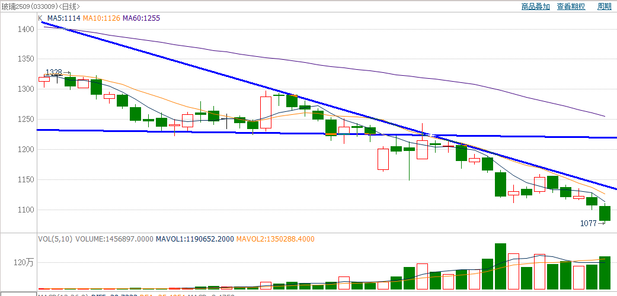Click the 1077 low price marker
This screenshot has width=617, height=296.
589,223
